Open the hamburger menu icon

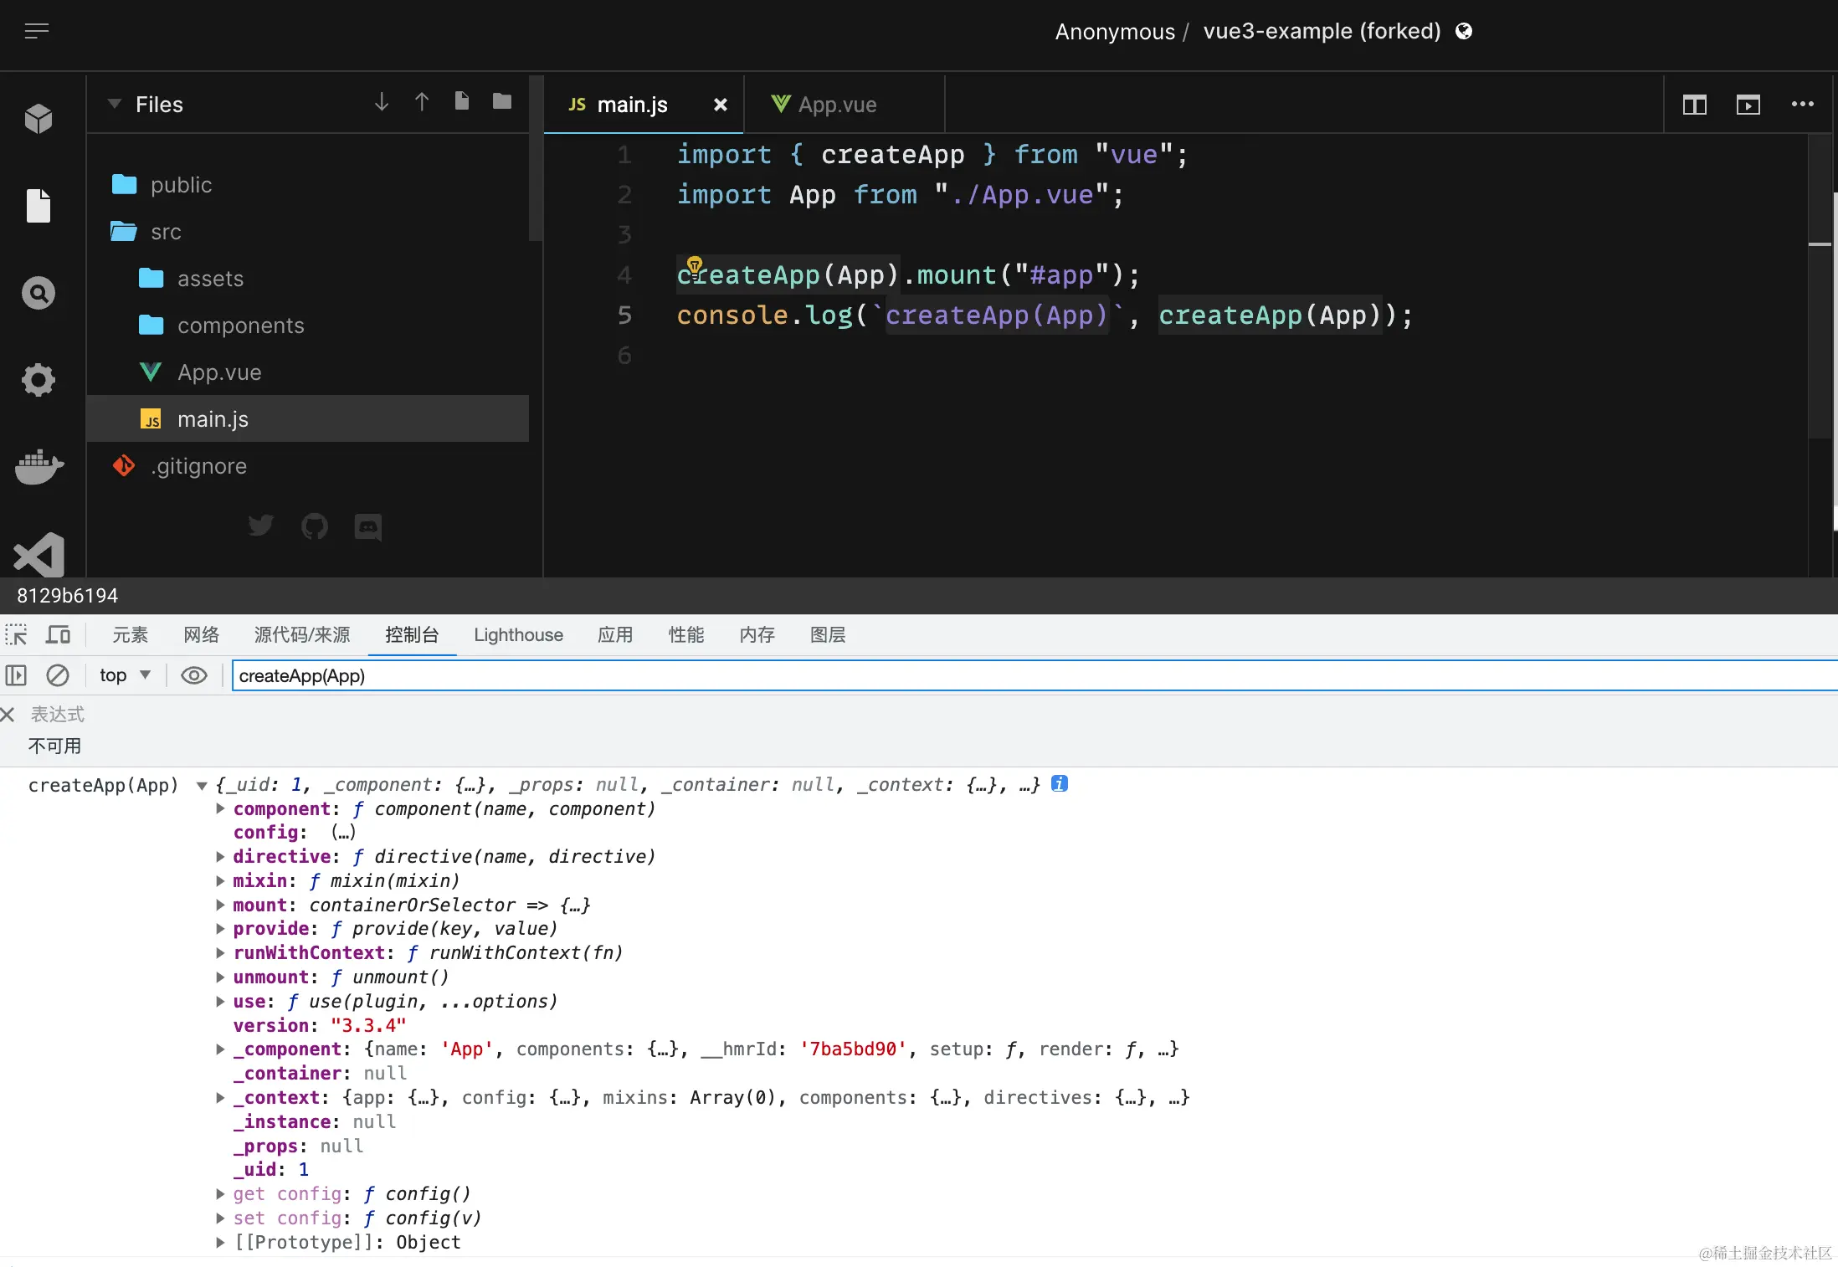37,32
